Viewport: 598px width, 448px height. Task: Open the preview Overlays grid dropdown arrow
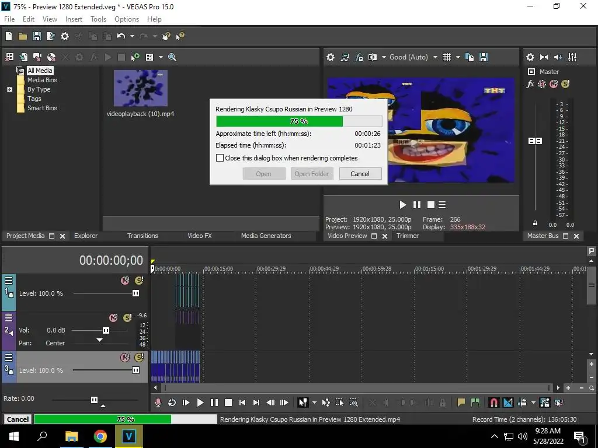pos(458,57)
